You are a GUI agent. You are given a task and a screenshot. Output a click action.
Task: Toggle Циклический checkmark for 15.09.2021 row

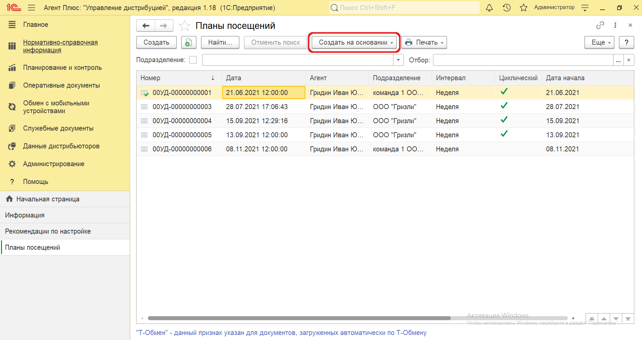[504, 120]
